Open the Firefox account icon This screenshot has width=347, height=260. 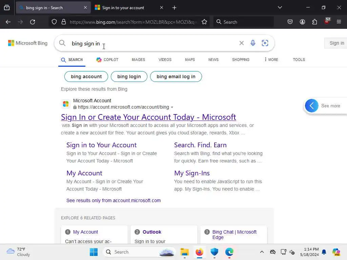coord(302,22)
